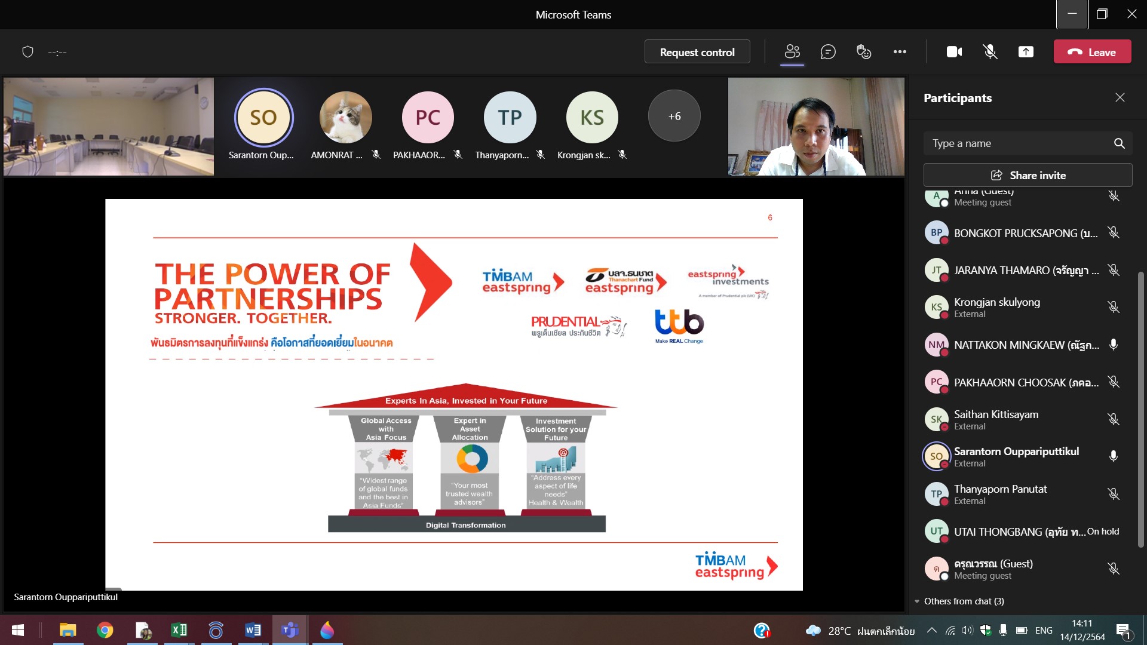Image resolution: width=1147 pixels, height=645 pixels.
Task: Open weather widget showing 28°C
Action: click(860, 631)
